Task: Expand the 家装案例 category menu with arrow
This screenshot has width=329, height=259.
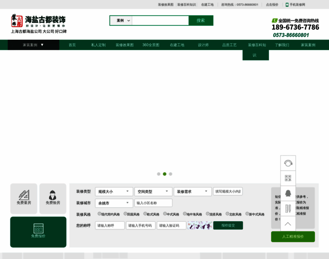Action: [33, 45]
